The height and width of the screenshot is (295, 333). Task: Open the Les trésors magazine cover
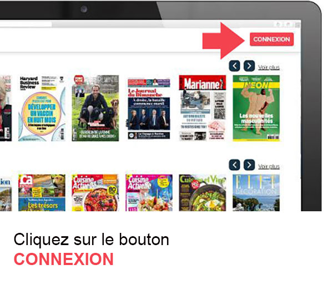coord(42,193)
